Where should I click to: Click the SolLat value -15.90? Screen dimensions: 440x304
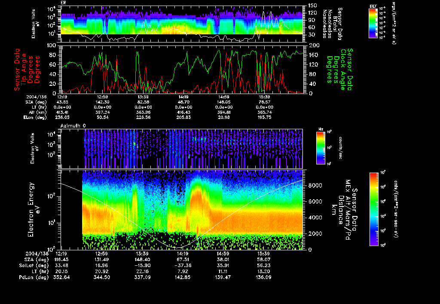[143, 265]
